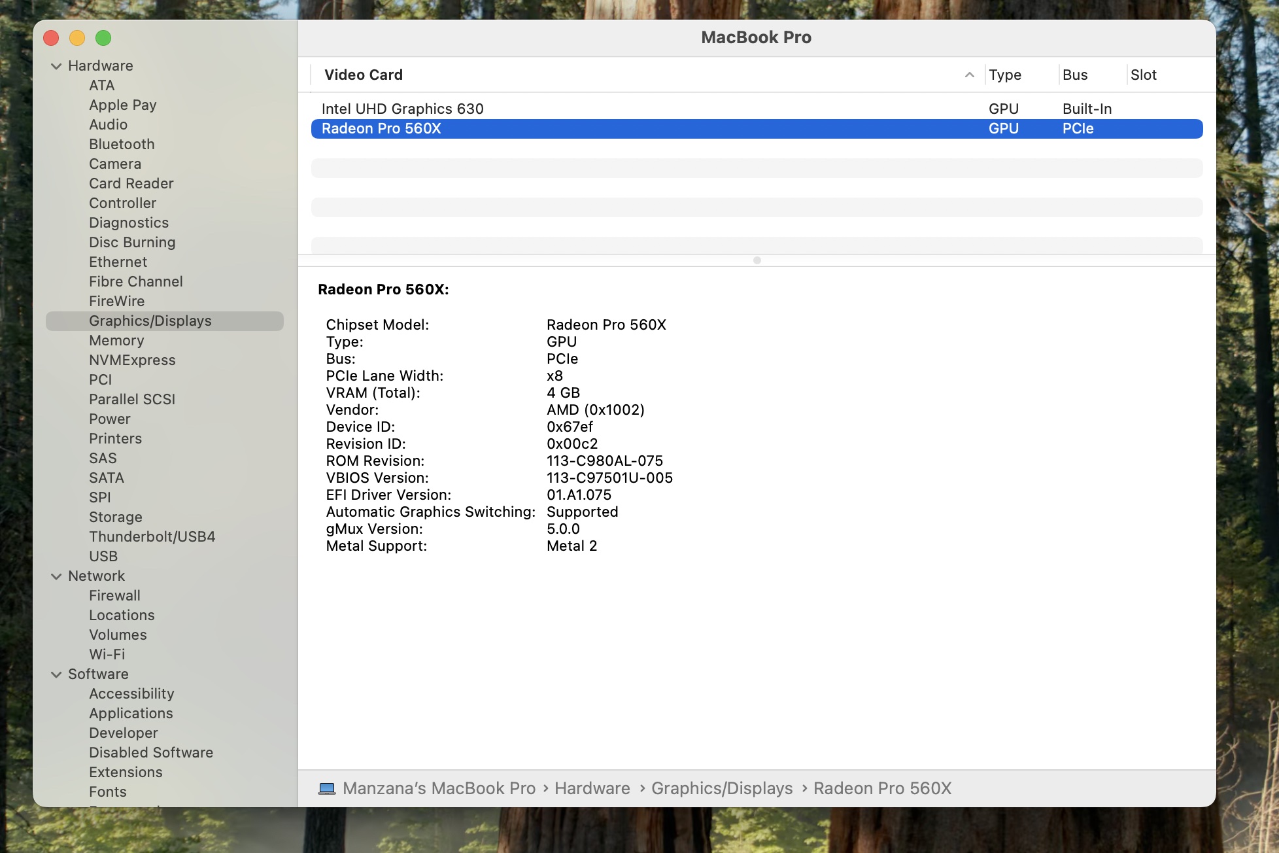Collapse the Network section chevron
The width and height of the screenshot is (1279, 853).
[56, 576]
